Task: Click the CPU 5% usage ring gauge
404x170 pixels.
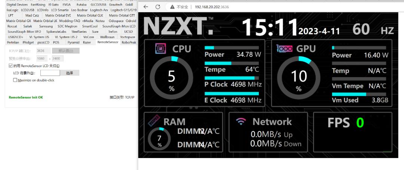Action: [x=171, y=78]
